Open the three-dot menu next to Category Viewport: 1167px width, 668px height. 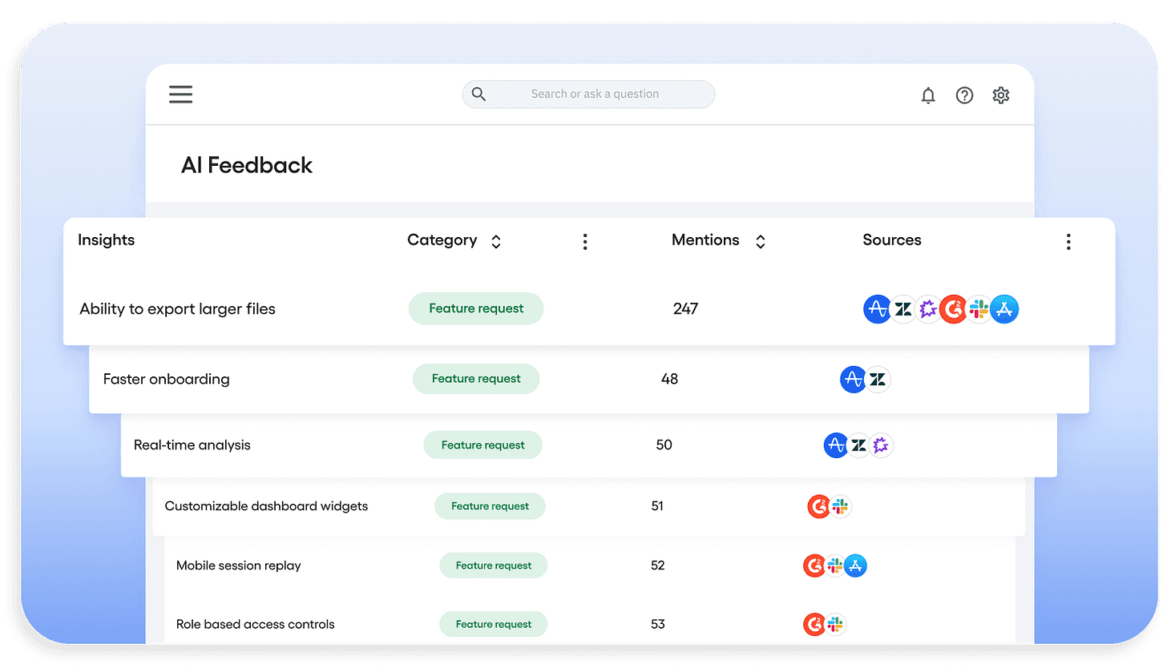[x=585, y=240]
